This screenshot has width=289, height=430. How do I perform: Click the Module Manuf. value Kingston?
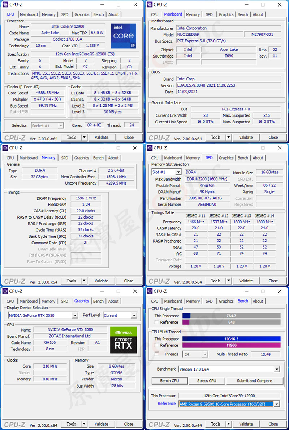coord(207,185)
